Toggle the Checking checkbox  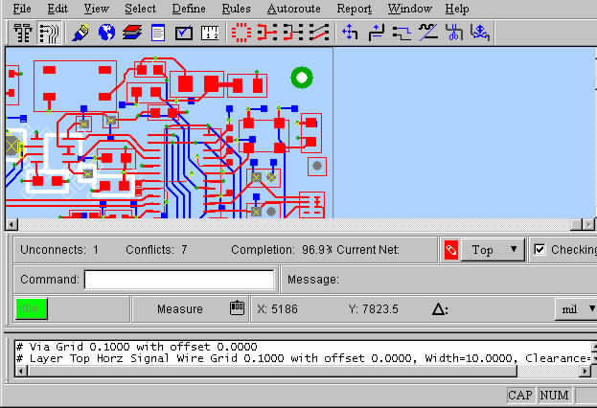click(540, 249)
